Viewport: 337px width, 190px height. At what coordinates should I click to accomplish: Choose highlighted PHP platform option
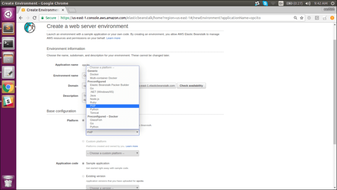tap(112, 106)
